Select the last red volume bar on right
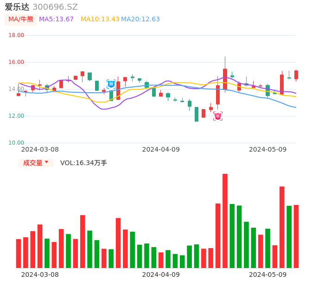This screenshot has width=318, height=281. pos(296,236)
